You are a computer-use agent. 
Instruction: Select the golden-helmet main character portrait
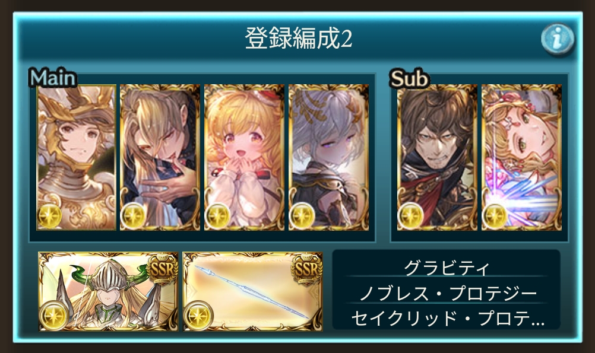click(x=76, y=158)
